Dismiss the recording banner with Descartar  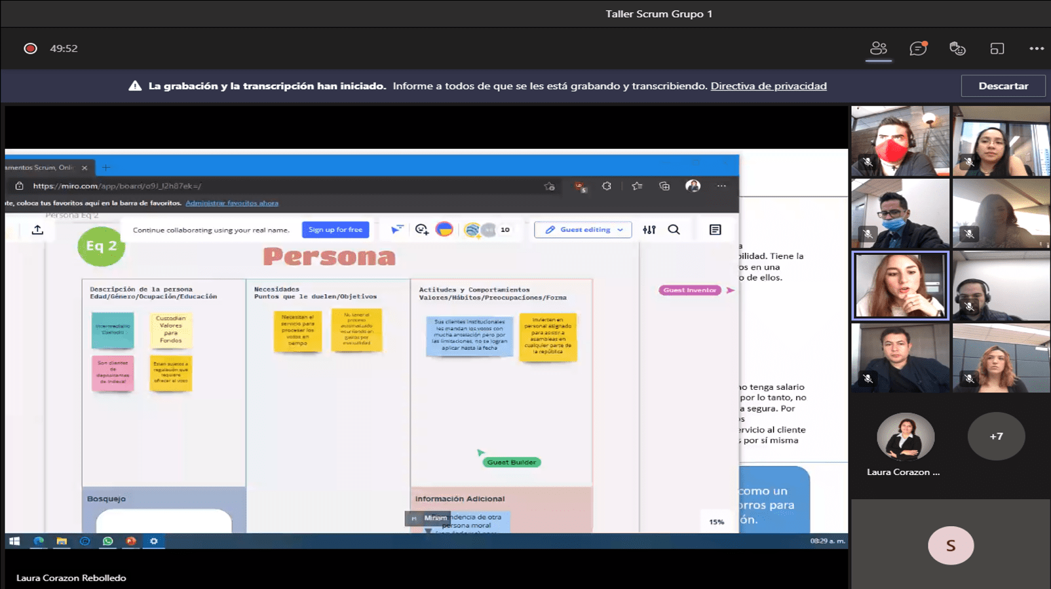pyautogui.click(x=1003, y=86)
